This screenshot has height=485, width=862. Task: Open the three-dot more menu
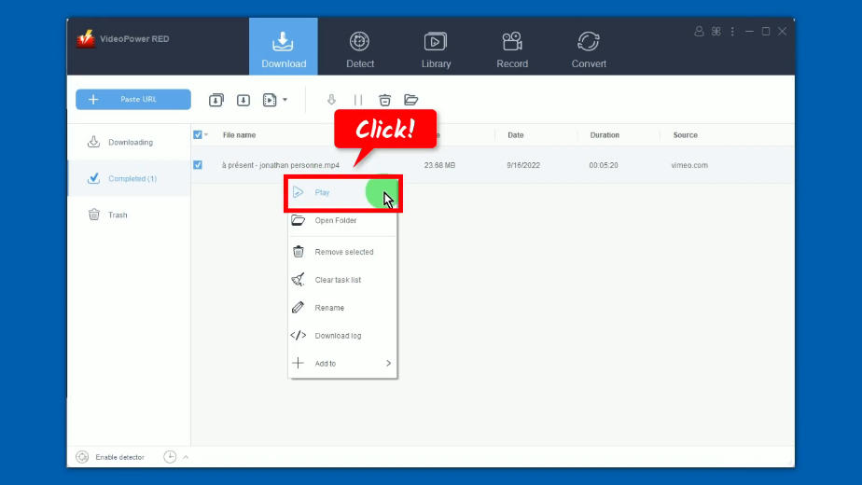[x=732, y=32]
